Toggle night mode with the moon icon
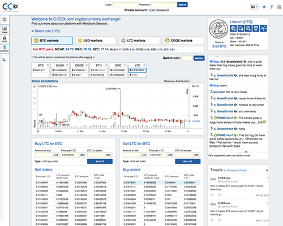The height and width of the screenshot is (226, 283). point(5,59)
